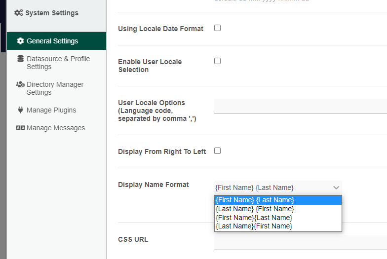The width and height of the screenshot is (387, 259).
Task: Click the Directory Manager users icon
Action: point(20,84)
